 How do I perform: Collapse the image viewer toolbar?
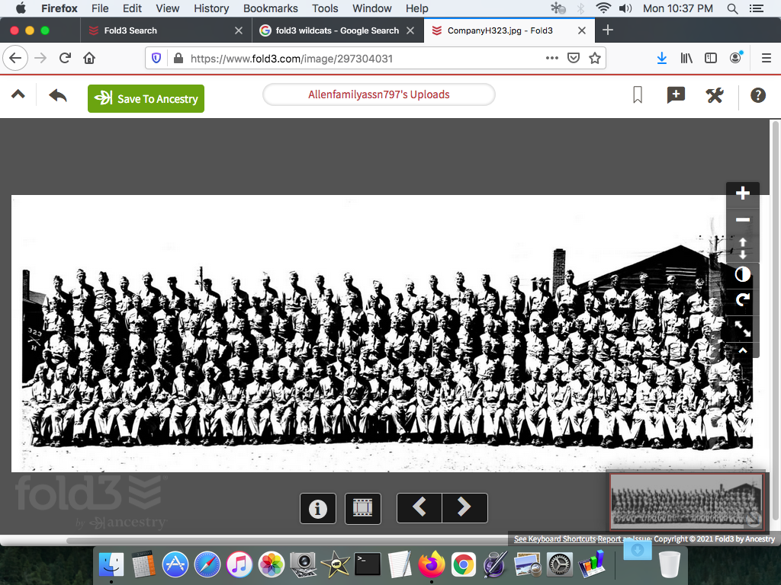[742, 350]
